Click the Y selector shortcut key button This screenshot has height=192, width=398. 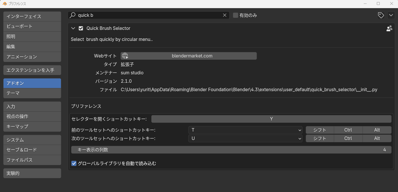[271, 119]
